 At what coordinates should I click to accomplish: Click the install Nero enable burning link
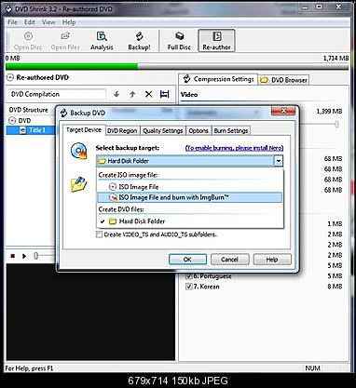[234, 148]
